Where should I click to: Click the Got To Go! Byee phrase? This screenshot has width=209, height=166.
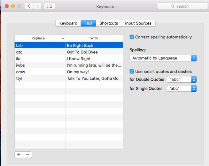click(x=82, y=52)
